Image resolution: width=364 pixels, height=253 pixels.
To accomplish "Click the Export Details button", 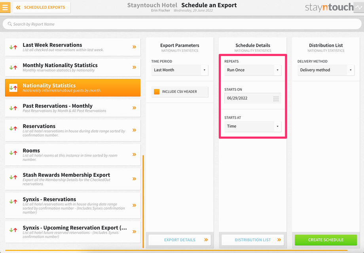I will click(180, 240).
